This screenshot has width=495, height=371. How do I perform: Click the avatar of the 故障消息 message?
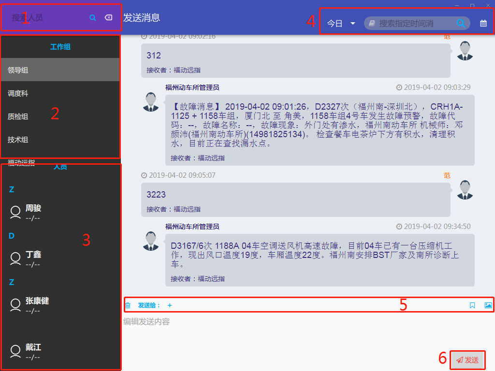tap(151, 102)
